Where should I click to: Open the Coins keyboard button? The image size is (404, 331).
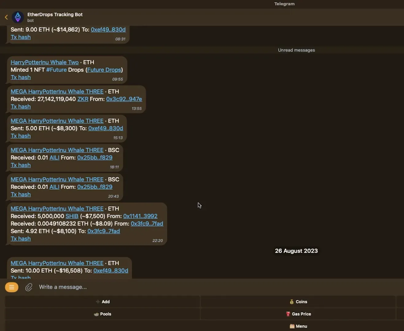tap(298, 302)
